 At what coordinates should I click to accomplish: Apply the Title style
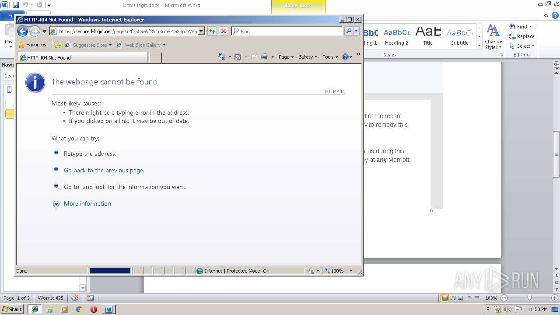428,37
